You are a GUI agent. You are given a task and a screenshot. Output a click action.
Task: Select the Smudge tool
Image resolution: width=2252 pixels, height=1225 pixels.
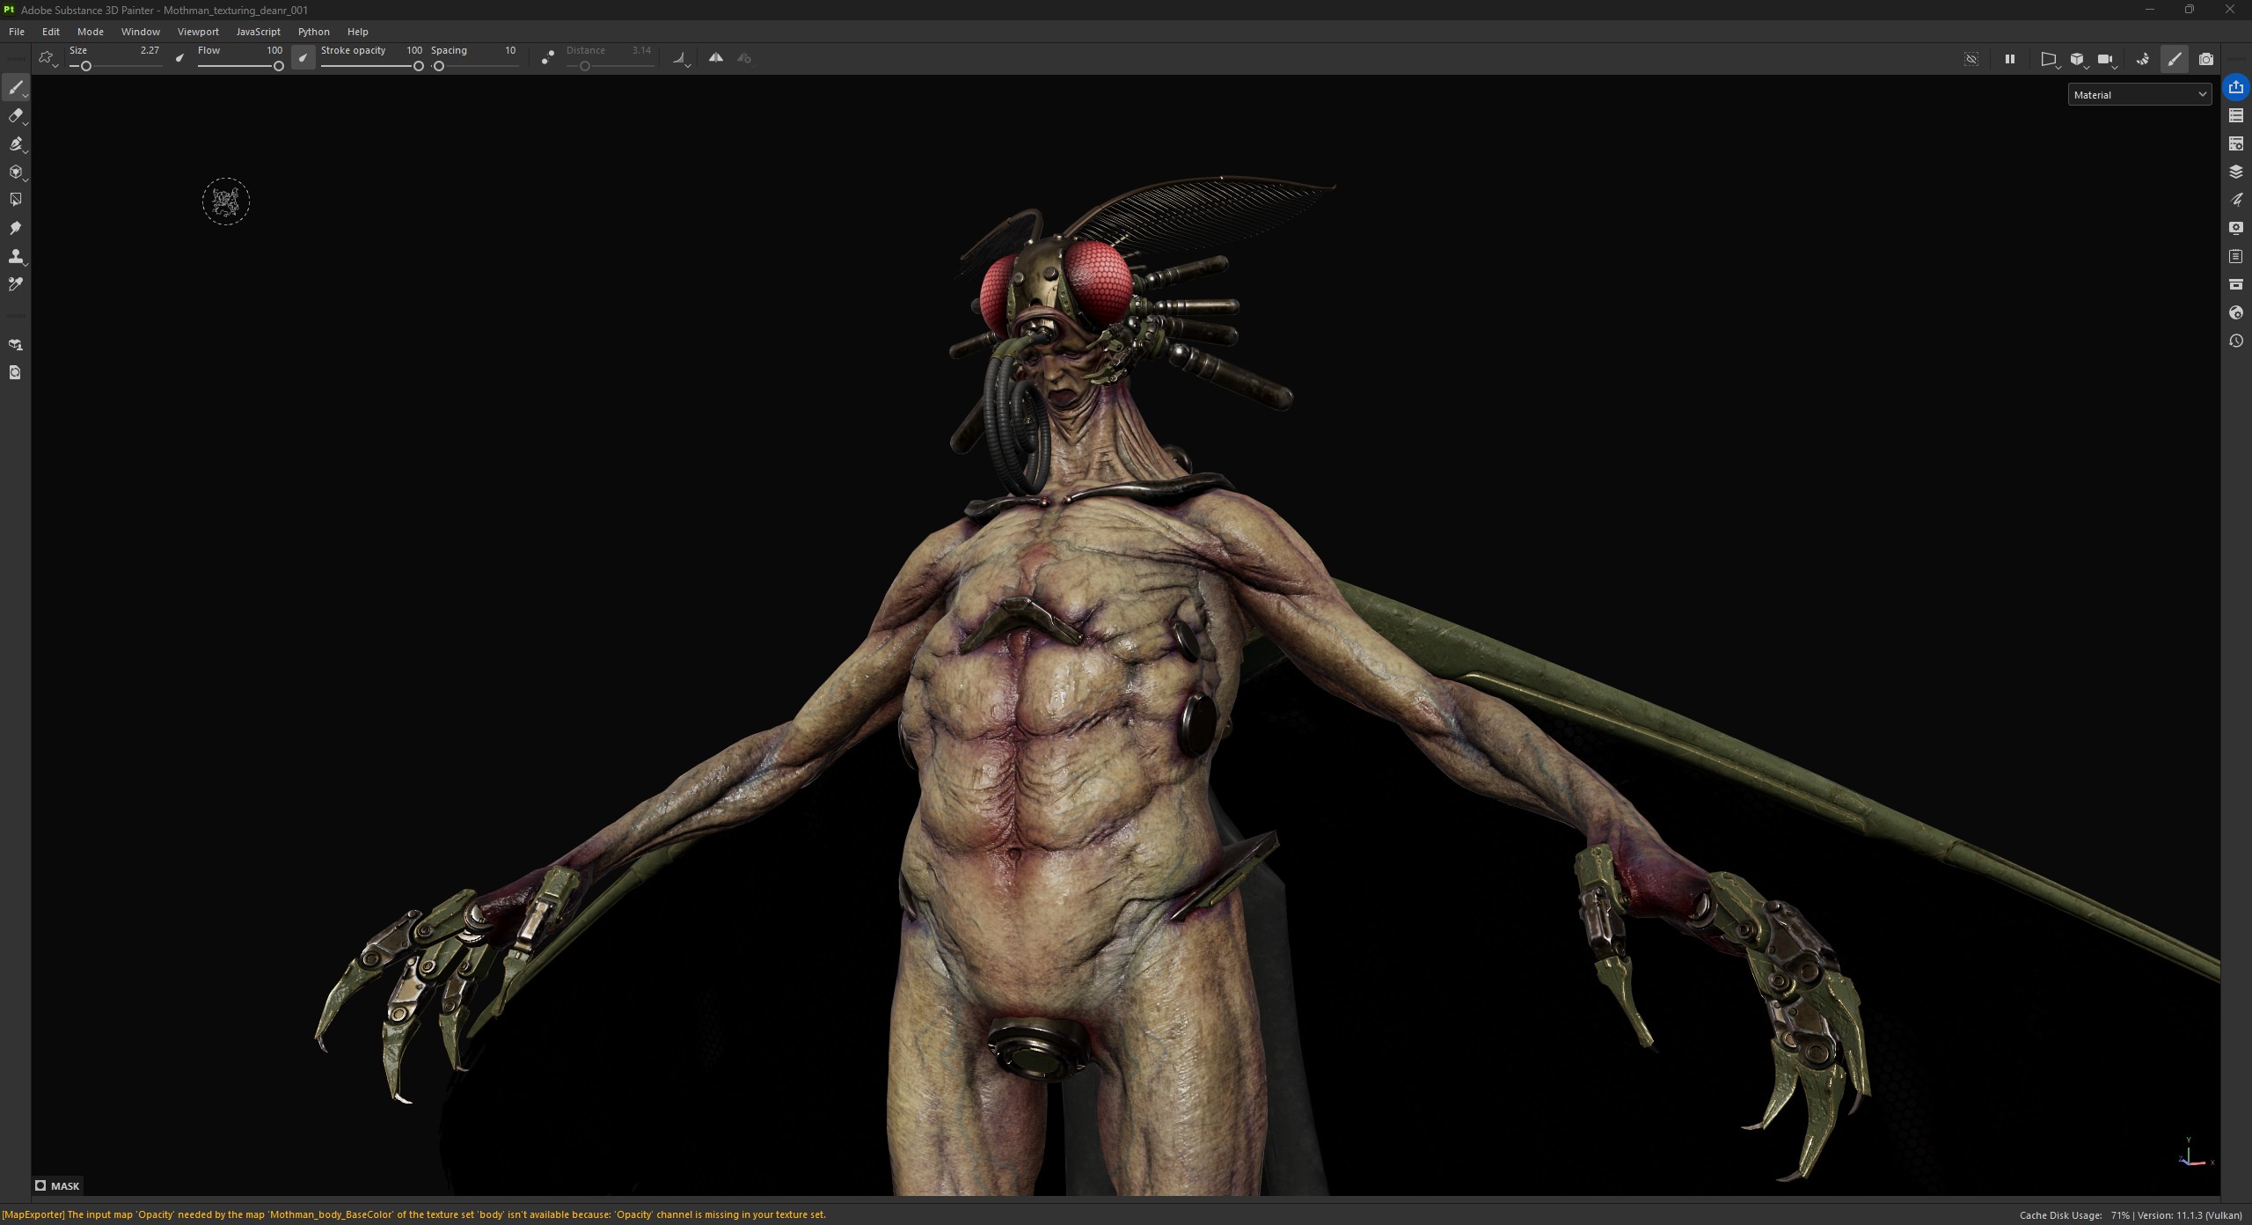16,228
